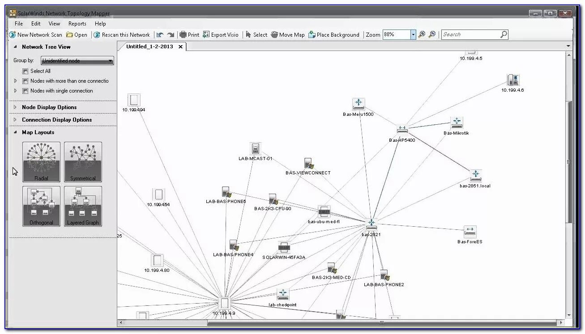Select the 10.199.4.54 node icon
Screen dimensions: 585x334
(158, 194)
